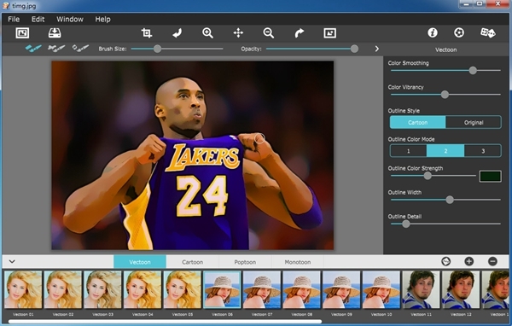Click the fit image to window icon

[x=329, y=33]
